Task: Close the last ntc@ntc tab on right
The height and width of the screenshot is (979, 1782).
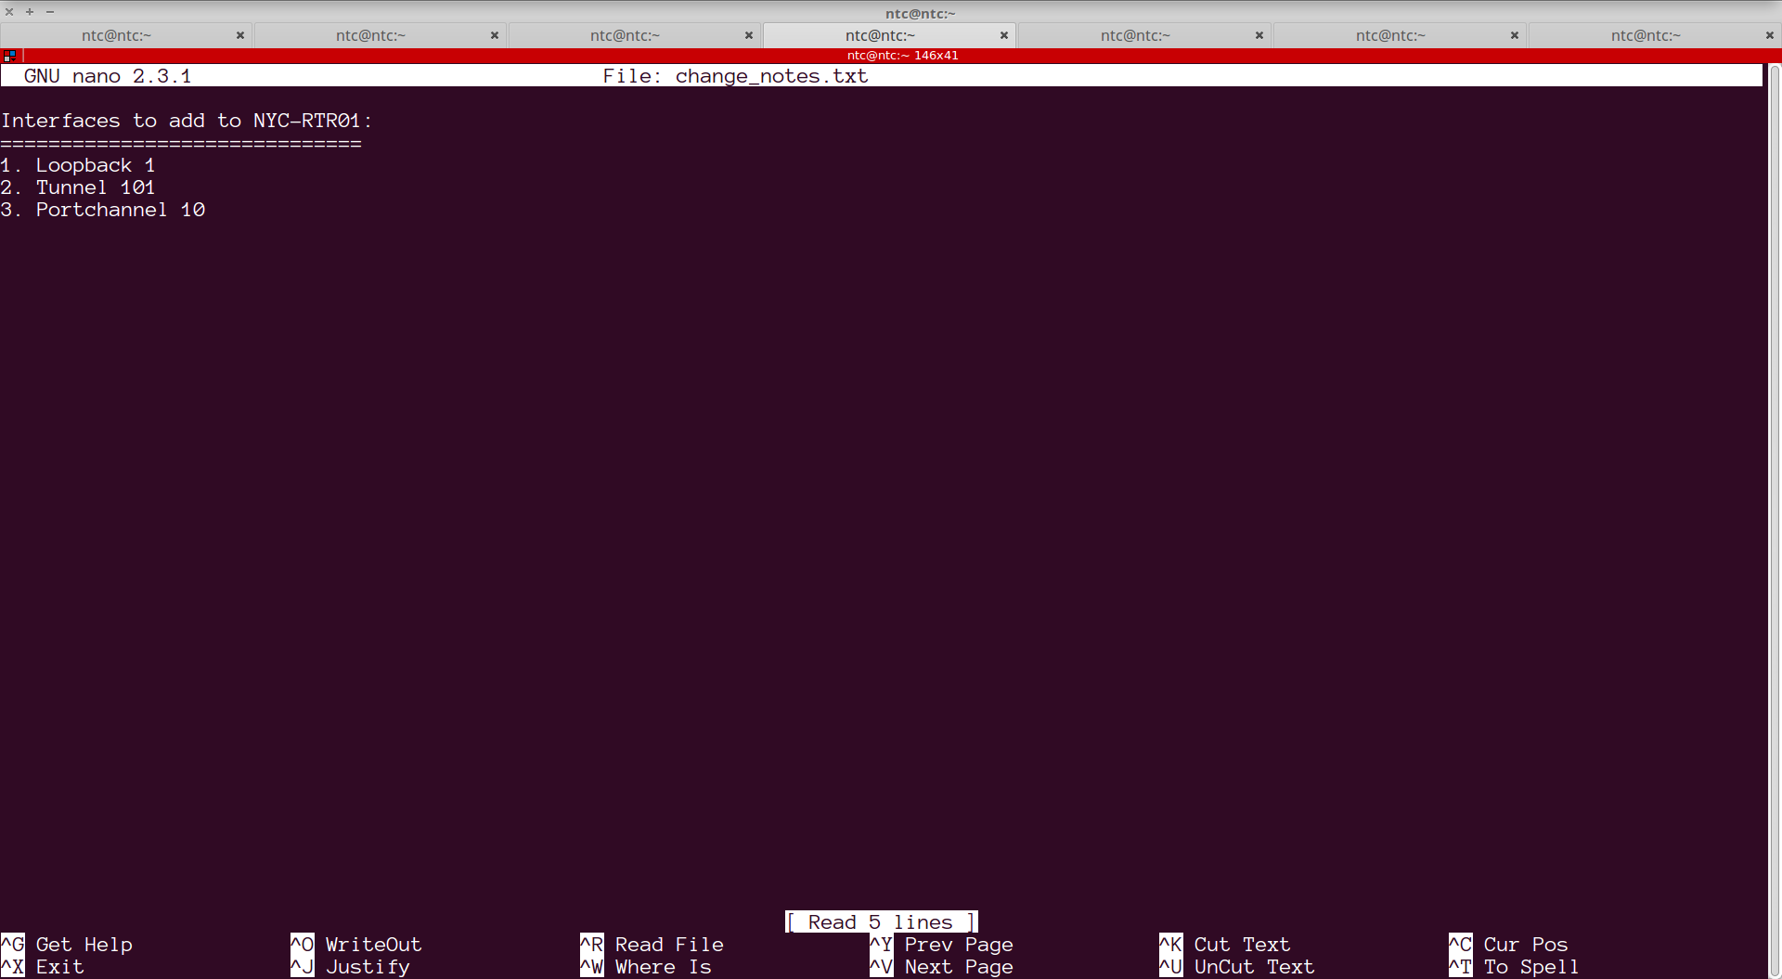Action: coord(1770,35)
